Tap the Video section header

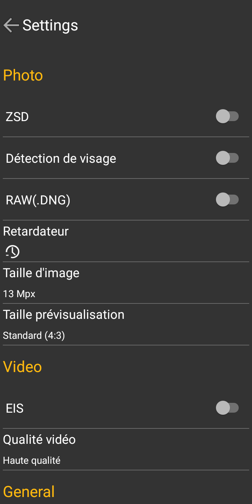(22, 367)
